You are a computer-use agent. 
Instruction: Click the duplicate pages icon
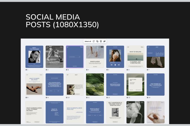(x=97, y=41)
